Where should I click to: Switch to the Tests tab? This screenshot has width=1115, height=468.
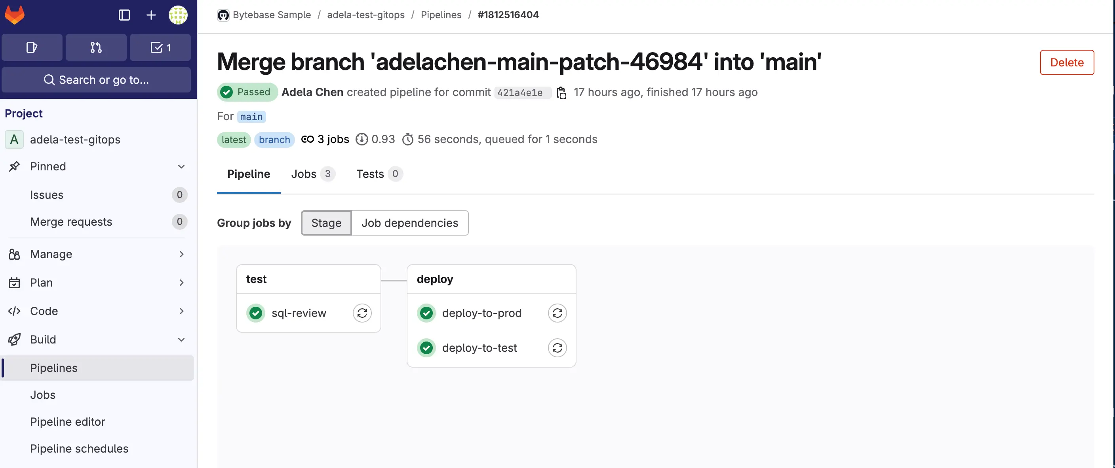pyautogui.click(x=379, y=174)
